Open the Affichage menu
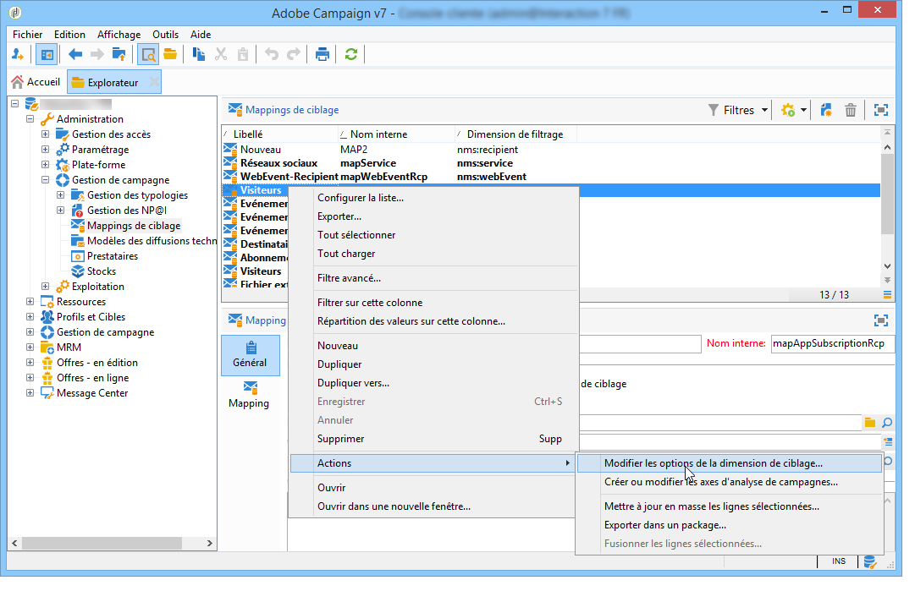This screenshot has width=915, height=591. pos(119,35)
